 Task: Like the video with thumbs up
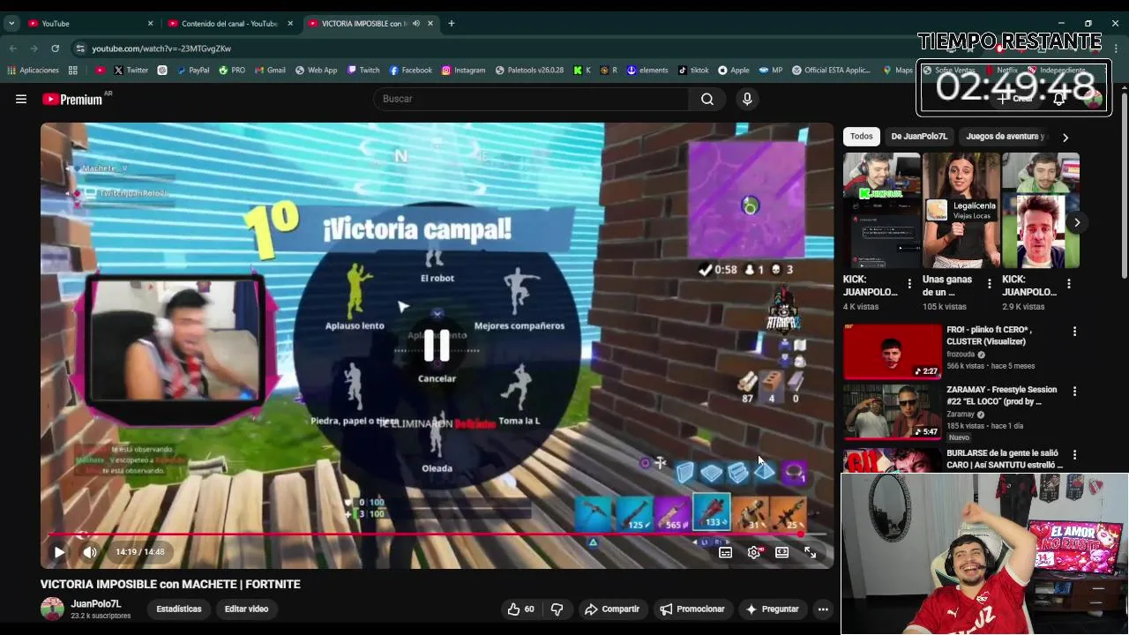pyautogui.click(x=520, y=609)
